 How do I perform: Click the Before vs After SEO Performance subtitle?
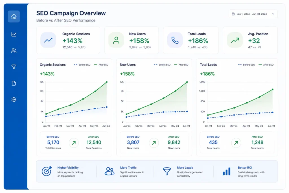tap(66, 20)
